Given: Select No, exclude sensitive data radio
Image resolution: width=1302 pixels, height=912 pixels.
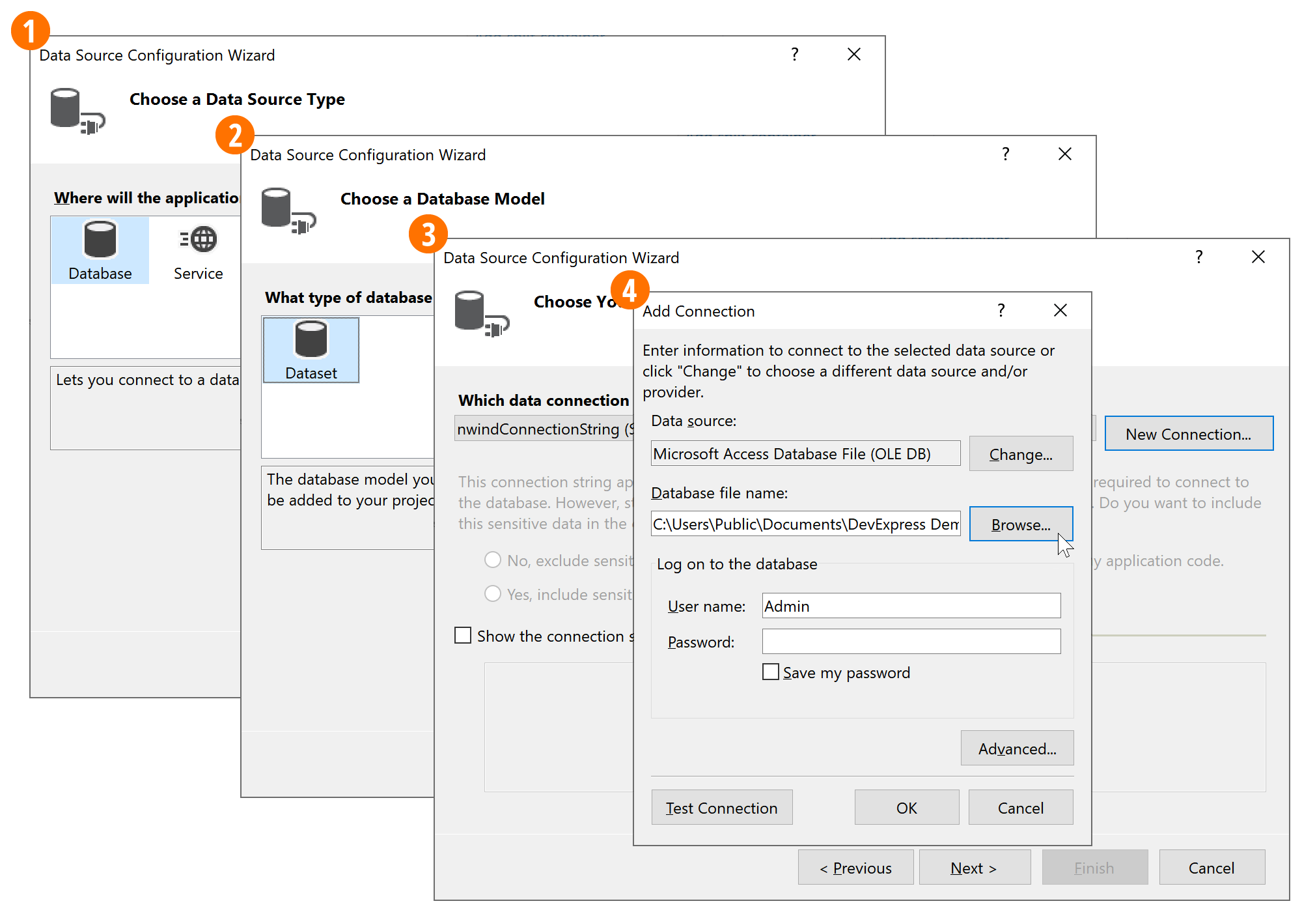Looking at the screenshot, I should point(493,560).
